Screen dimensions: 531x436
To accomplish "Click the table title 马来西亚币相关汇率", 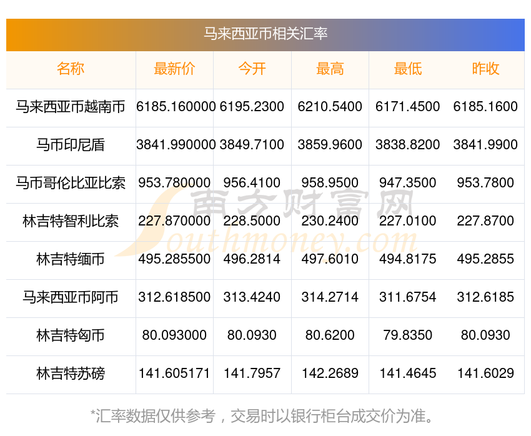I will [265, 34].
